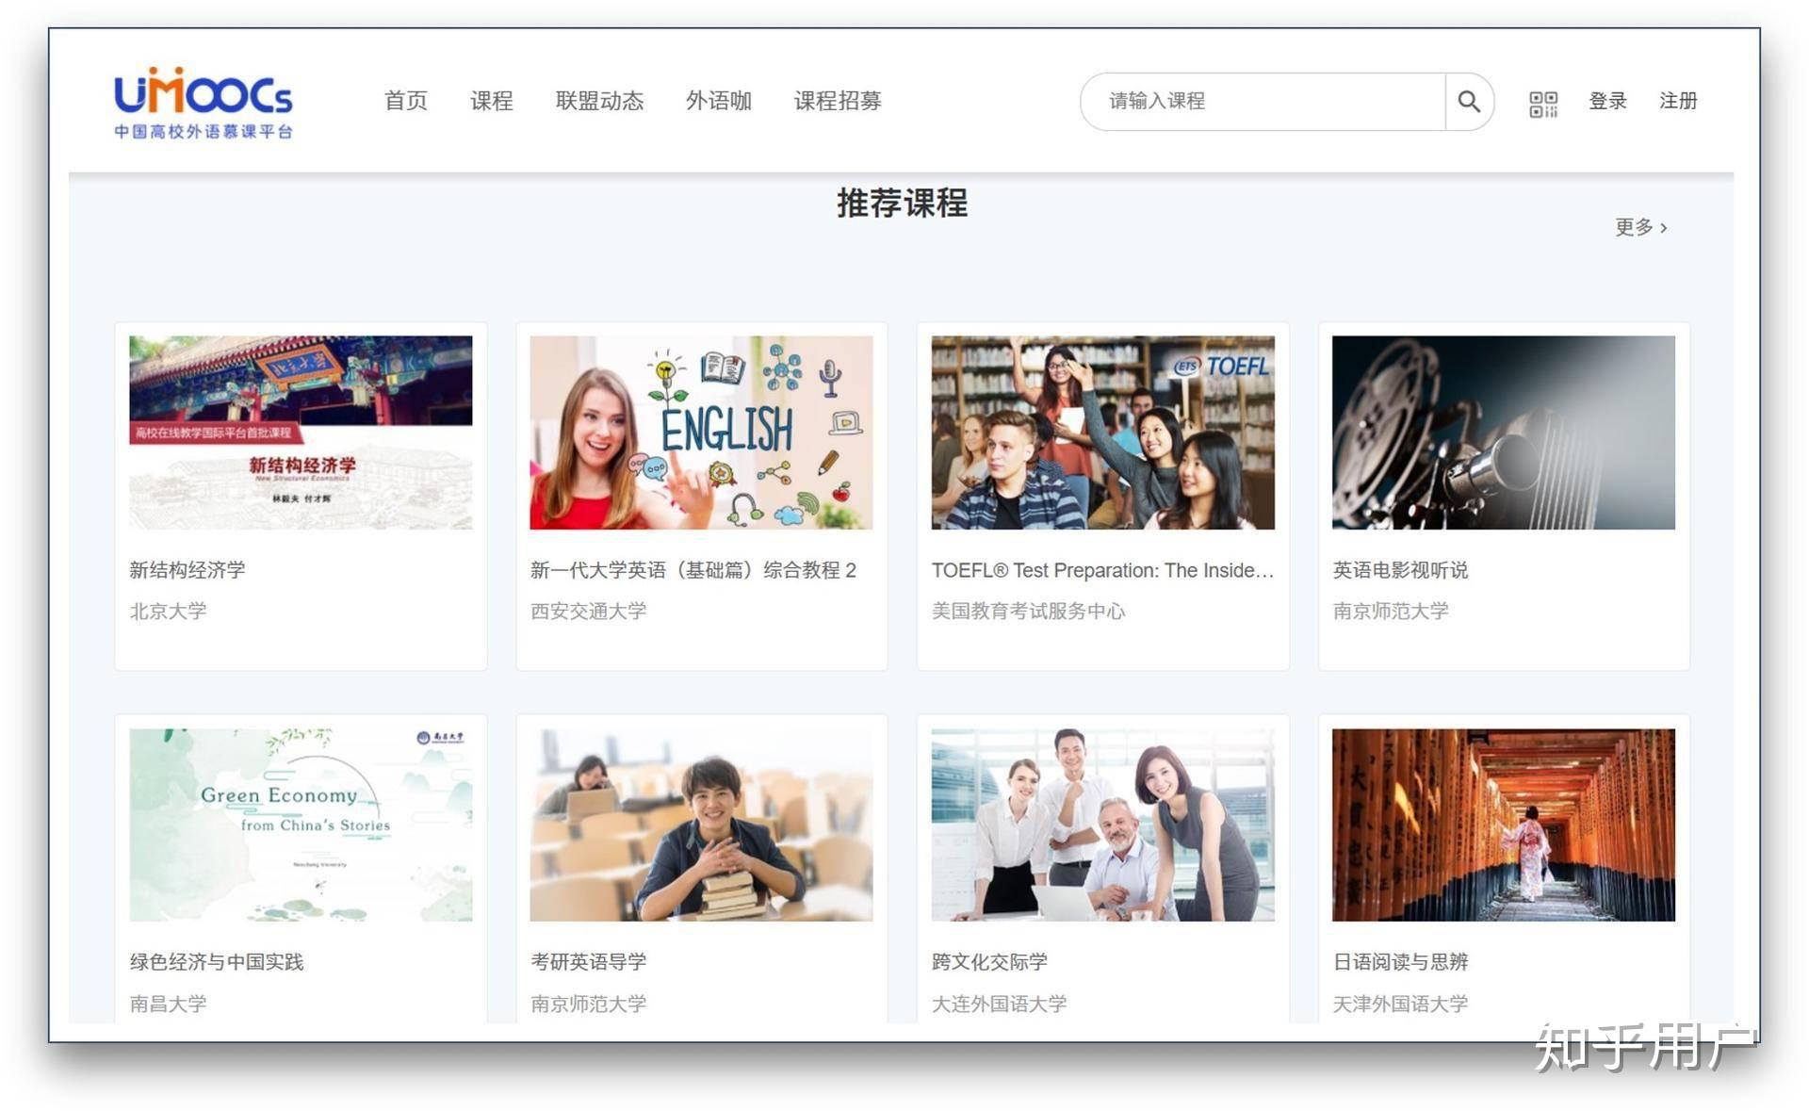Open the 外语咖 section
Image resolution: width=1809 pixels, height=1111 pixels.
pos(719,101)
